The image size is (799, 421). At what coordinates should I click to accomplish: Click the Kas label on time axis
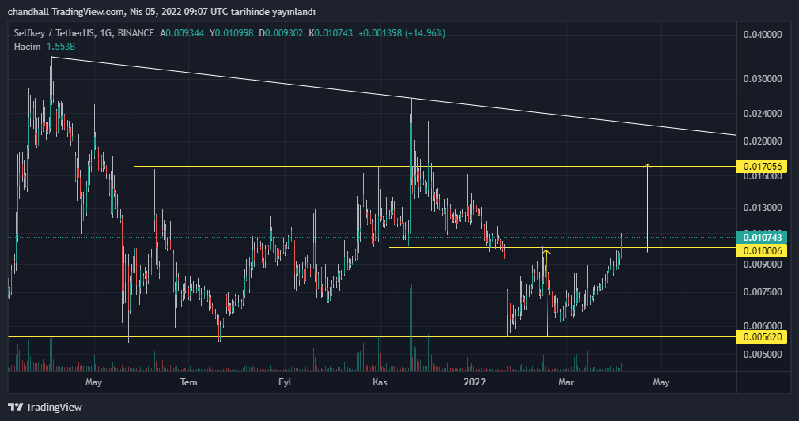(380, 382)
